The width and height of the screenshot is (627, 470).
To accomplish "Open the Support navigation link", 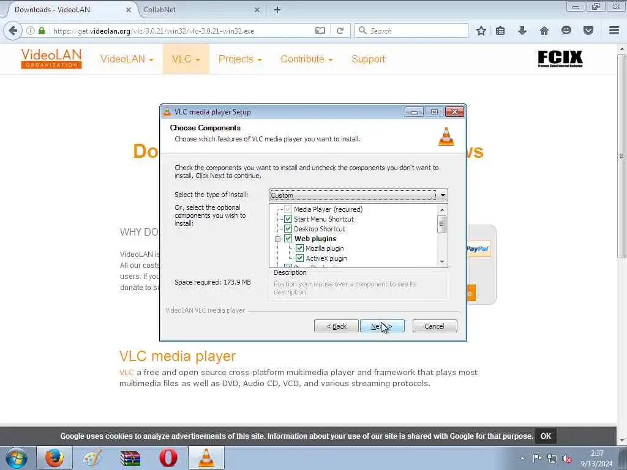I will [x=368, y=59].
